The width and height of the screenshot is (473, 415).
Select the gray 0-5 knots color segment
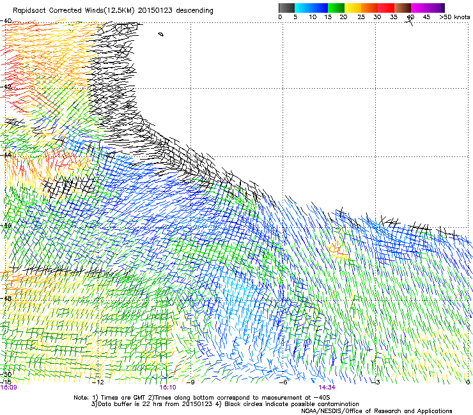click(286, 8)
